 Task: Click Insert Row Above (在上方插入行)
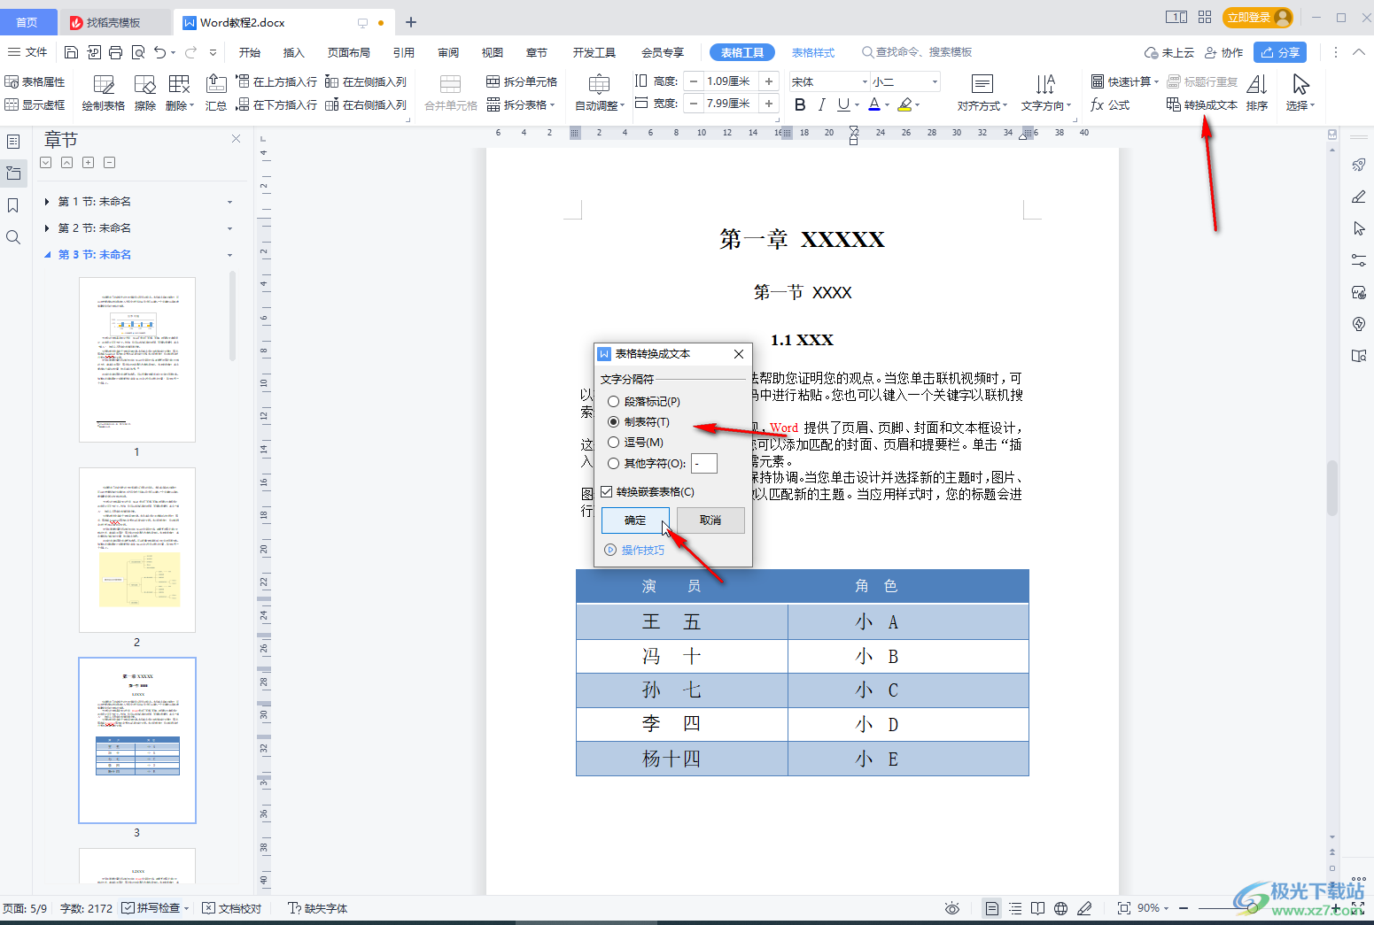pyautogui.click(x=276, y=81)
